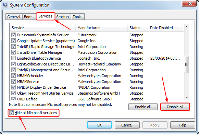Open Help for System Configuration
The height and width of the screenshot is (134, 199).
tap(183, 125)
